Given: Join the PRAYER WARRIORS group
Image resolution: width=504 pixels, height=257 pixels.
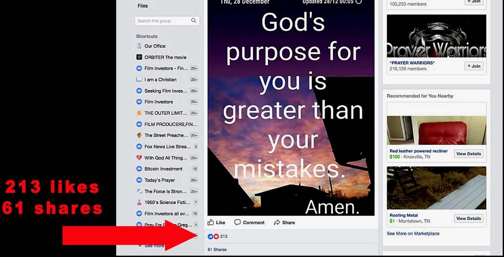Looking at the screenshot, I should coord(474,66).
